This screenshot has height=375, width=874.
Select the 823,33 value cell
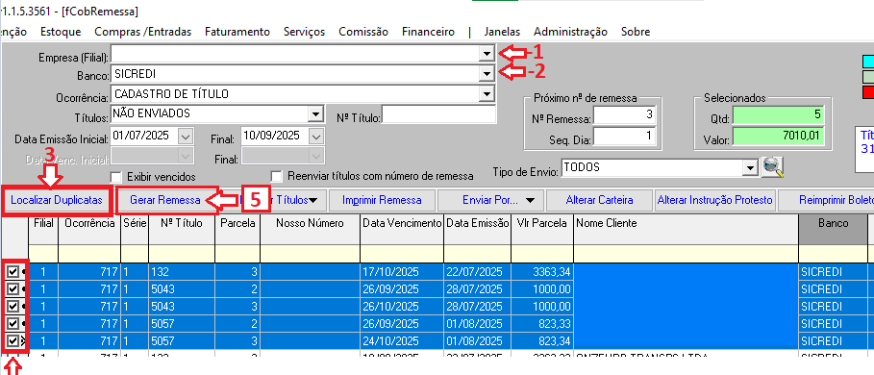541,324
